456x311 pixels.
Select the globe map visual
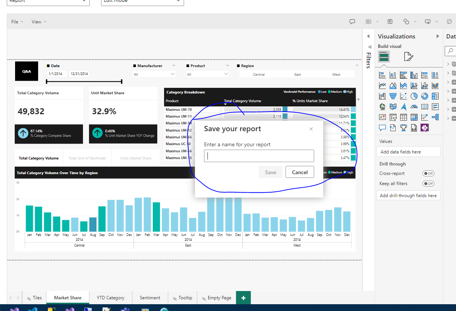pyautogui.click(x=382, y=107)
